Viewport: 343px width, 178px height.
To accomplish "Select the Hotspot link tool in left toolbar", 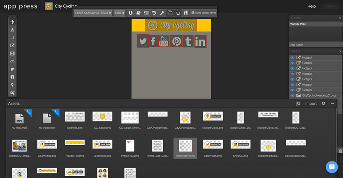I will (x=12, y=46).
